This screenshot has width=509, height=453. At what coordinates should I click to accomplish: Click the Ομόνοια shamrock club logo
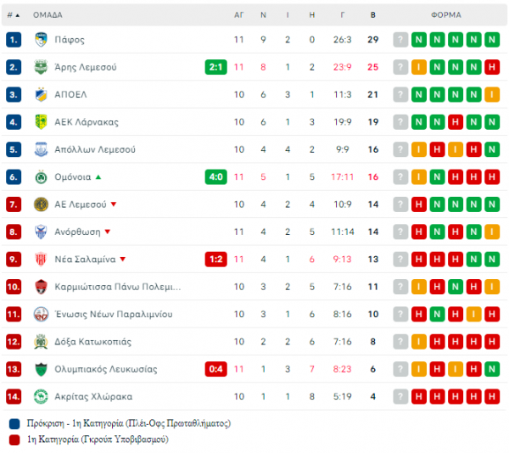pyautogui.click(x=41, y=177)
